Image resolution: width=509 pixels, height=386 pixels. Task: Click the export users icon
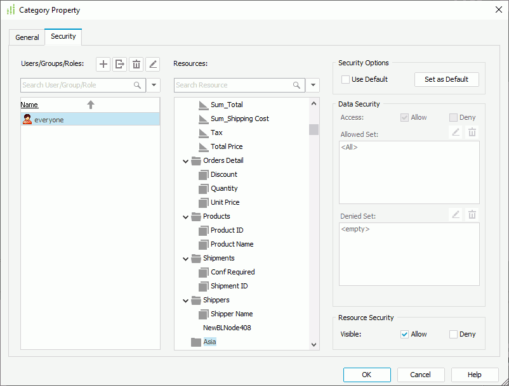pyautogui.click(x=119, y=64)
